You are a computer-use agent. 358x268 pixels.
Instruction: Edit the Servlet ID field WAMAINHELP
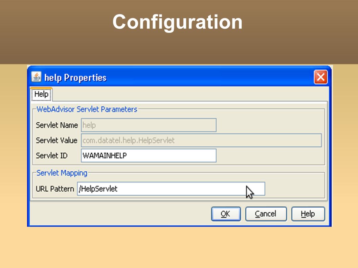point(149,155)
